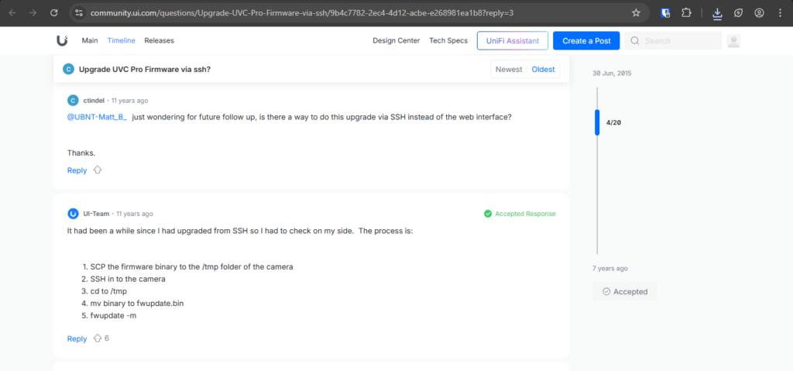Click the green Accepted Response checkmark

488,214
